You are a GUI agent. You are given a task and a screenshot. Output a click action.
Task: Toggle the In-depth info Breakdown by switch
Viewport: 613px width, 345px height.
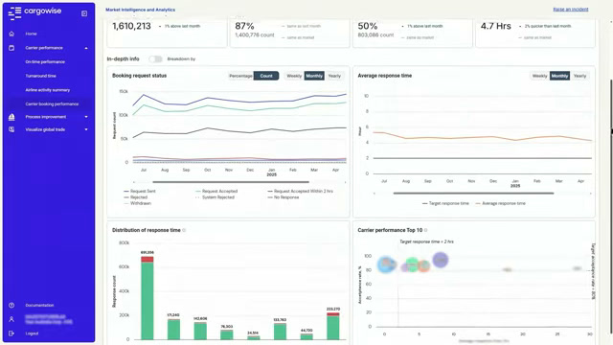[x=155, y=59]
